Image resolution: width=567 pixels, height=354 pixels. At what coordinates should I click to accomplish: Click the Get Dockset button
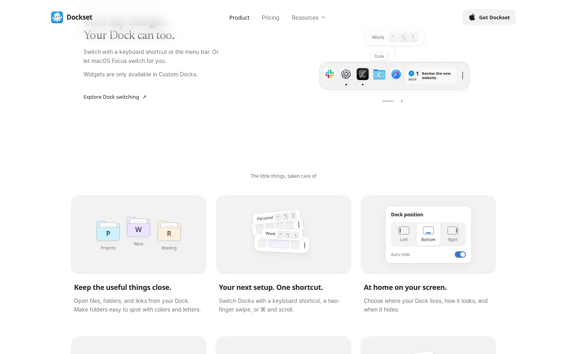489,17
